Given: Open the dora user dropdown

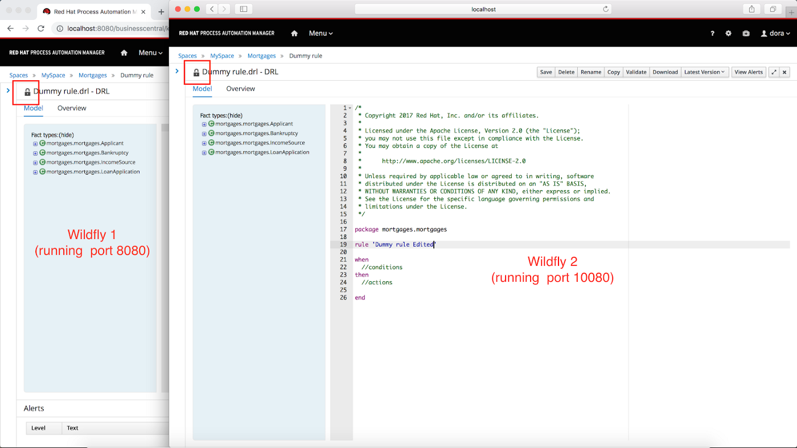Looking at the screenshot, I should [x=775, y=34].
